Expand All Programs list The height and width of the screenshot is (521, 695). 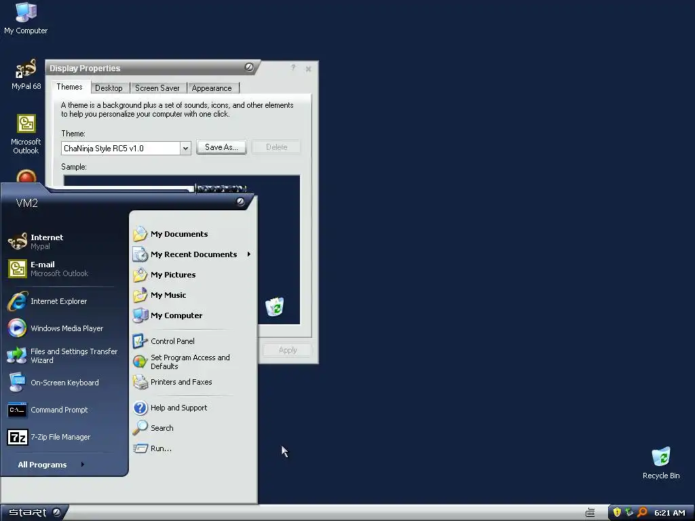51,464
